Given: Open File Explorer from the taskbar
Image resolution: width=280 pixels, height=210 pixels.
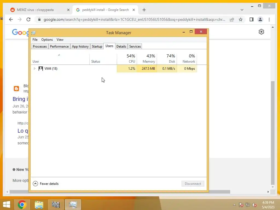Looking at the screenshot, I should click(x=39, y=205).
